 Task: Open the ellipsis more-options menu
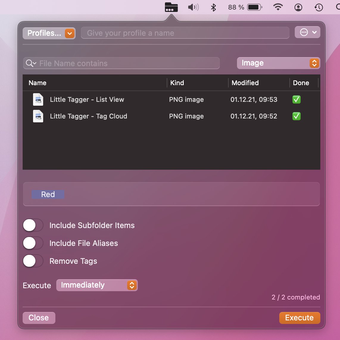tap(307, 32)
